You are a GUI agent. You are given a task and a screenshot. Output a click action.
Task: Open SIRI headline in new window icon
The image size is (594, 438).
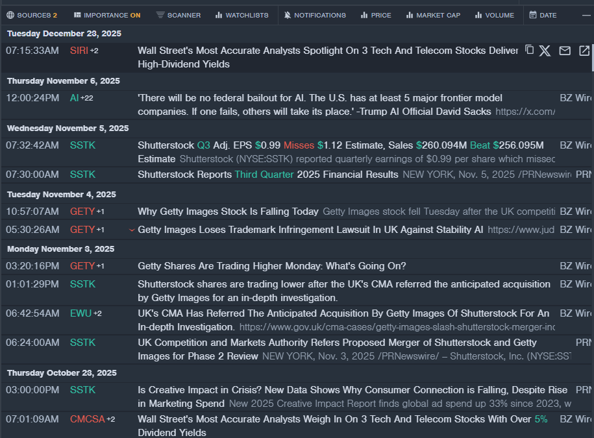[584, 51]
